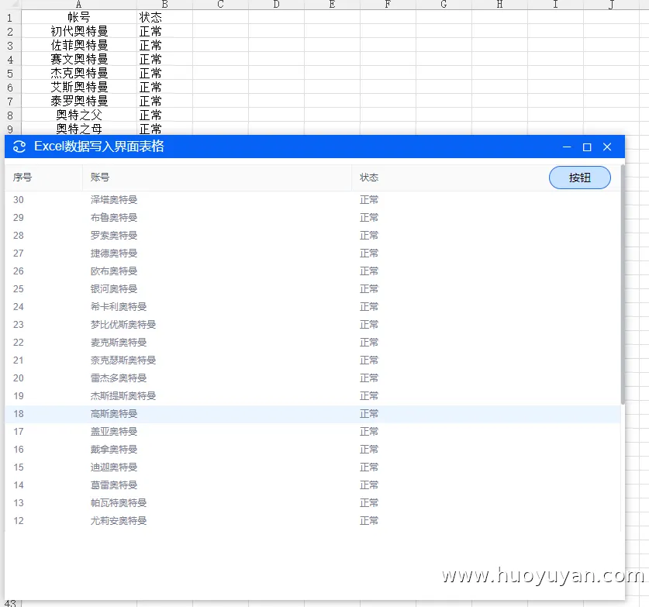This screenshot has height=607, width=649.
Task: Select row 28 罗索奥特曼
Action: [x=312, y=236]
